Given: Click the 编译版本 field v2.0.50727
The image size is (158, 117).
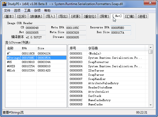Looking at the screenshot, I should click(35, 37).
